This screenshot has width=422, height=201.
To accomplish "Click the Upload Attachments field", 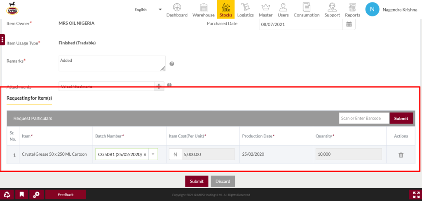I will [x=106, y=86].
